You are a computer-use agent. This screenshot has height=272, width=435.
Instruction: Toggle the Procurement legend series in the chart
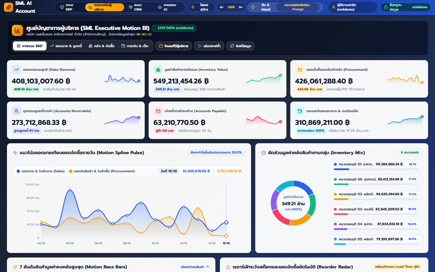click(102, 171)
